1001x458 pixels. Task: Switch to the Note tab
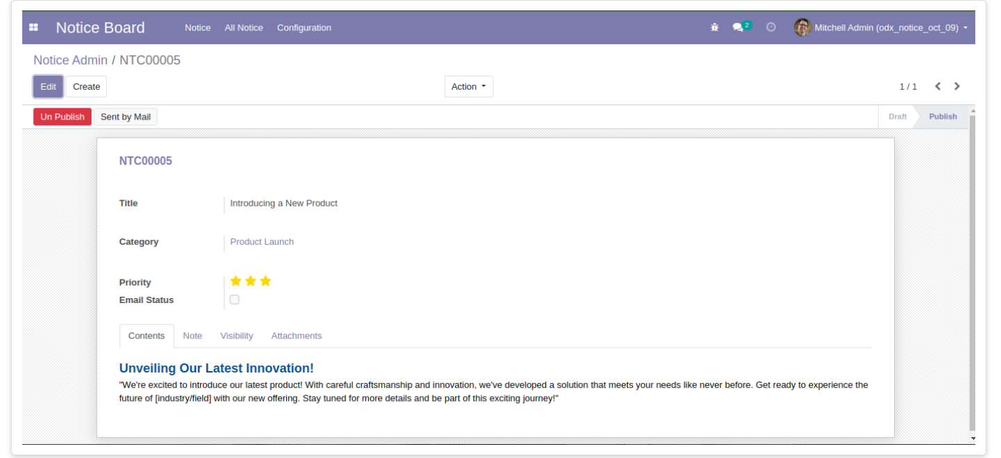pyautogui.click(x=192, y=336)
